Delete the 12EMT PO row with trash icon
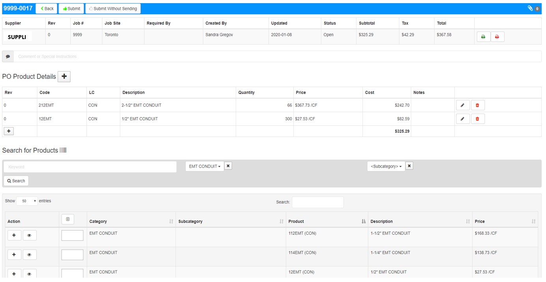Screen dimensions: 546x282 [x=477, y=119]
